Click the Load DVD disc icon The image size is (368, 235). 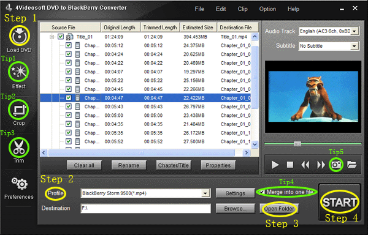20,35
